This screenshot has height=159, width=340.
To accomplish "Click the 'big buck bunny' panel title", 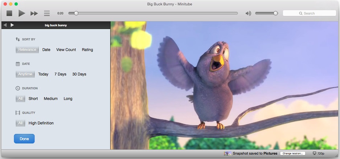I will (x=56, y=25).
